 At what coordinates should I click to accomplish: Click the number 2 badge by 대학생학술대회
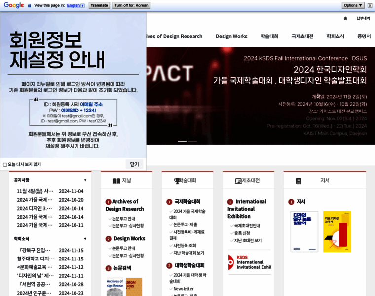point(169,266)
